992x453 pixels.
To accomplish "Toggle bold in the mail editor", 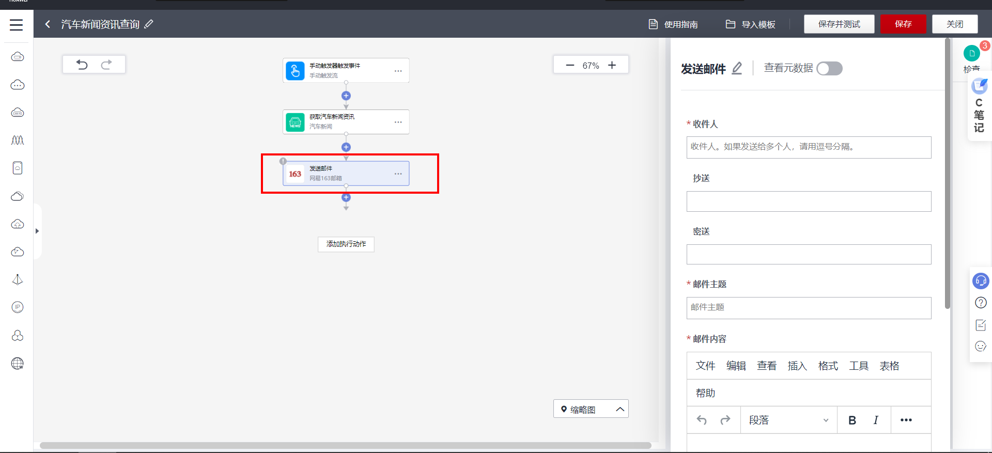I will (853, 420).
